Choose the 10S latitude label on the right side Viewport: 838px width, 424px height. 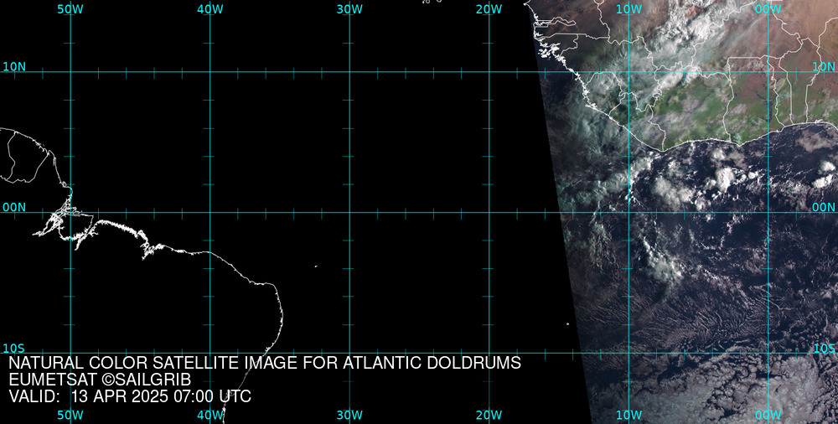pyautogui.click(x=824, y=349)
